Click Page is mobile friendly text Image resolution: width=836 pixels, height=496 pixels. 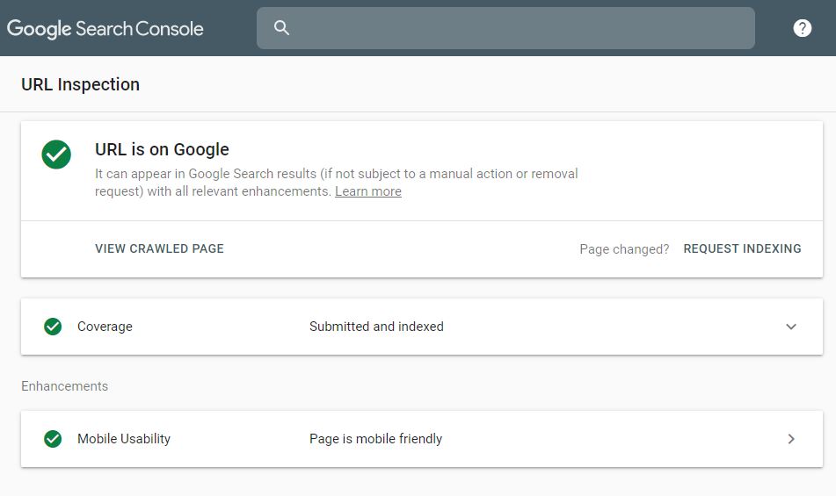point(376,439)
